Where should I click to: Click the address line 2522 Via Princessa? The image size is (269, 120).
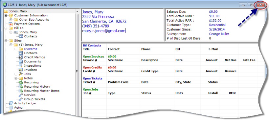click(98, 17)
